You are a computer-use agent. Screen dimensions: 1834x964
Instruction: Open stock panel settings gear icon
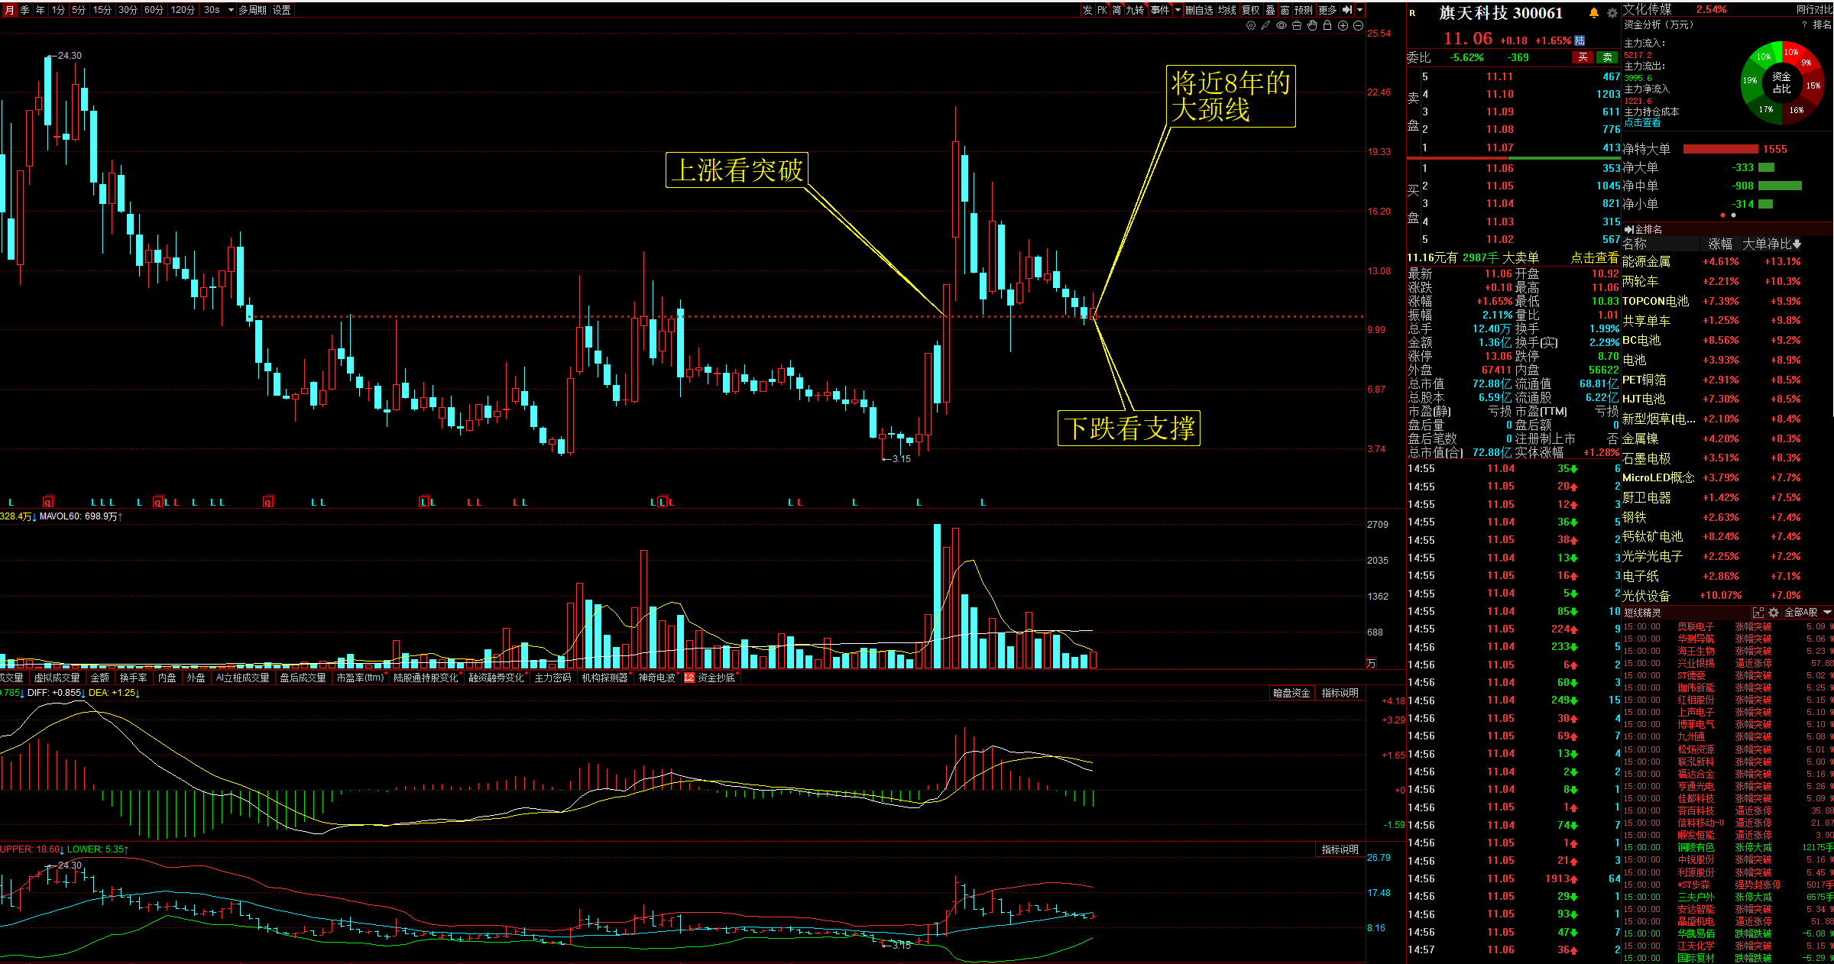(x=1612, y=13)
